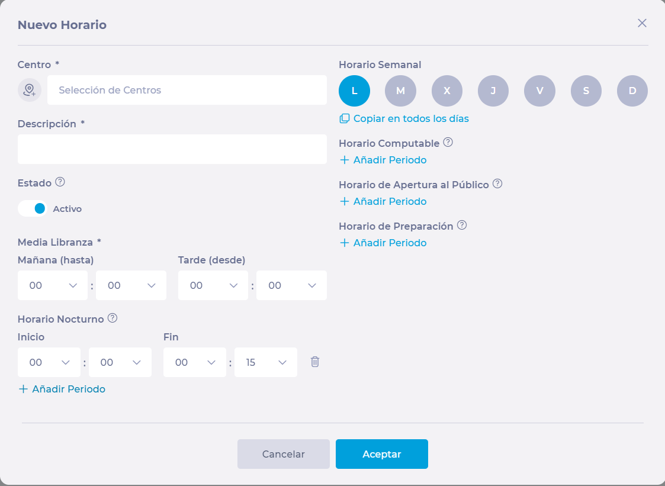Image resolution: width=665 pixels, height=486 pixels.
Task: Click the Aceptar button
Action: click(x=381, y=454)
